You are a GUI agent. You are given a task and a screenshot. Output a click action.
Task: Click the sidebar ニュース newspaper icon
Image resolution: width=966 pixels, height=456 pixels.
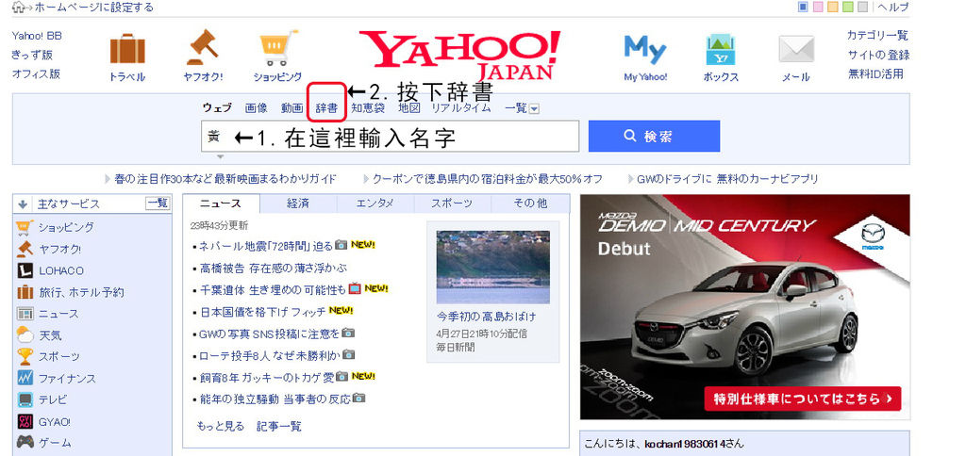pos(25,314)
